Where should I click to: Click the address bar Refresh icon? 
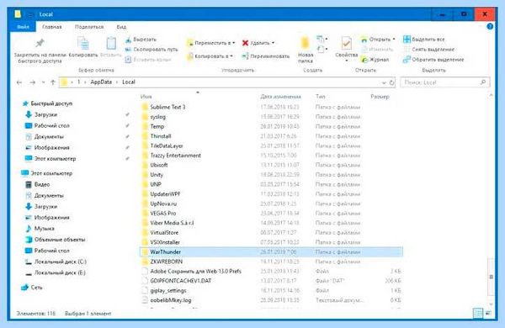(x=391, y=82)
